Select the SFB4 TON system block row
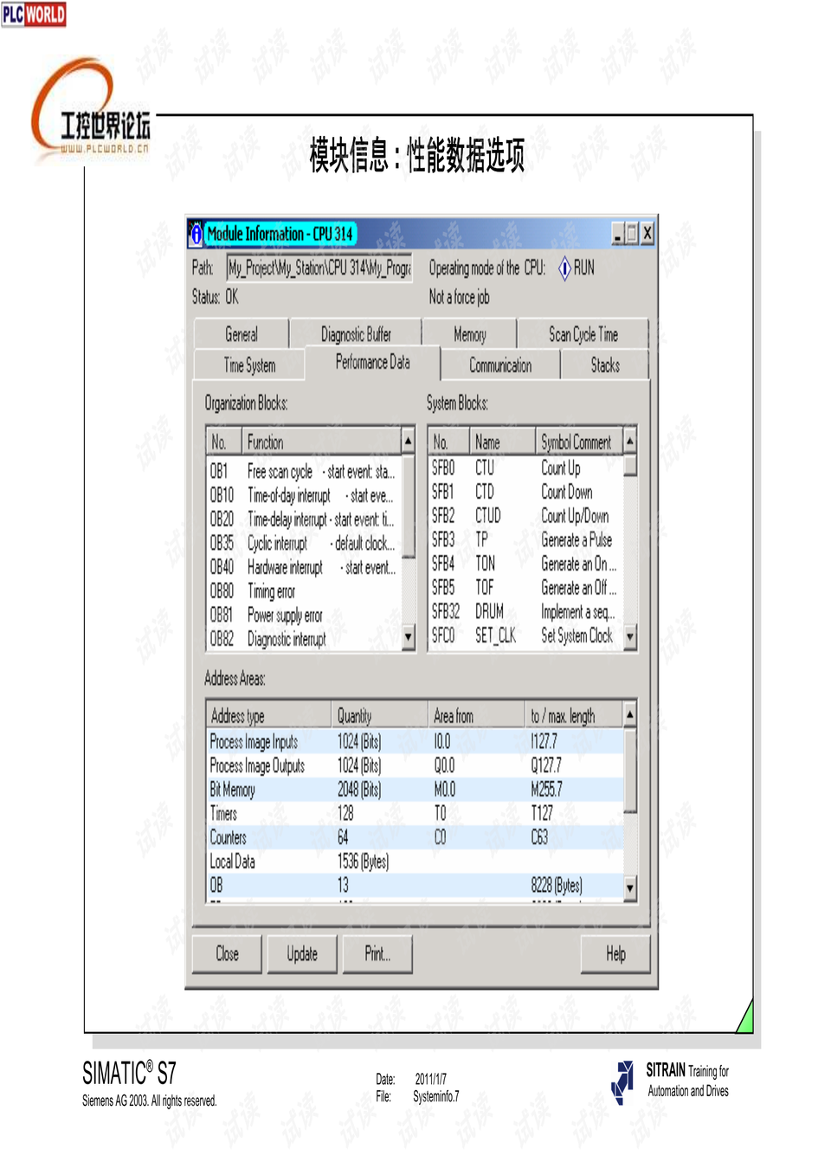 pos(525,564)
